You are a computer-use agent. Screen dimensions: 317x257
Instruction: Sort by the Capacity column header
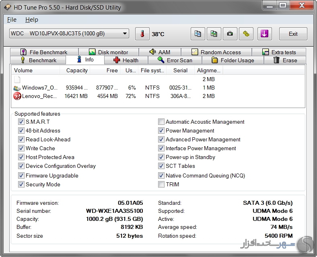75,70
